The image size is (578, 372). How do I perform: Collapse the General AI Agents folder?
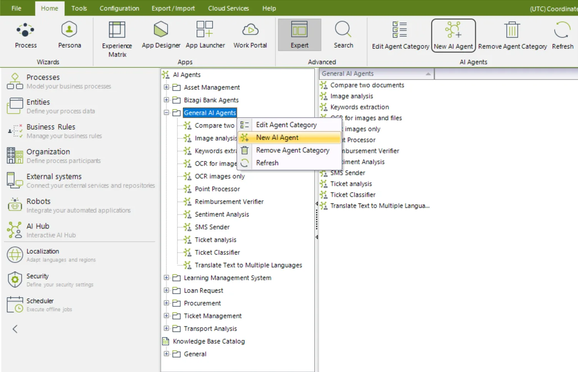[166, 113]
